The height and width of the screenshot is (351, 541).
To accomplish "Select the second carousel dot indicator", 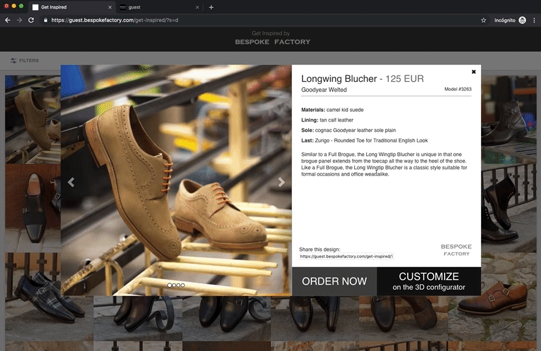I will 174,285.
